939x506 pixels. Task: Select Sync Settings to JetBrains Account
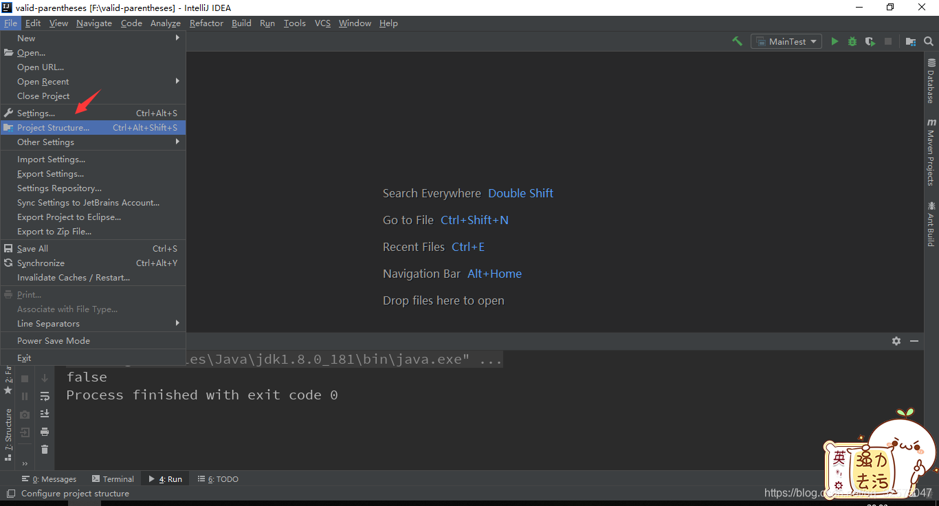[93, 203]
